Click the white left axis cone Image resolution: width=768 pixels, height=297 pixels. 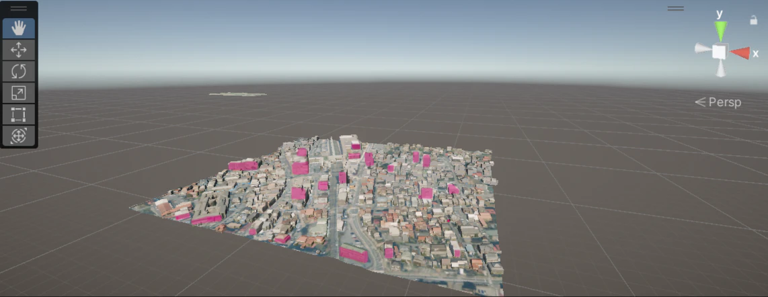click(702, 48)
